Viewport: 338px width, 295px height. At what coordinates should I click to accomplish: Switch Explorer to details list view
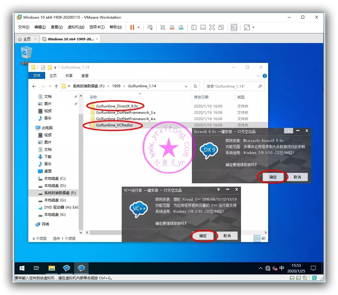pos(257,238)
